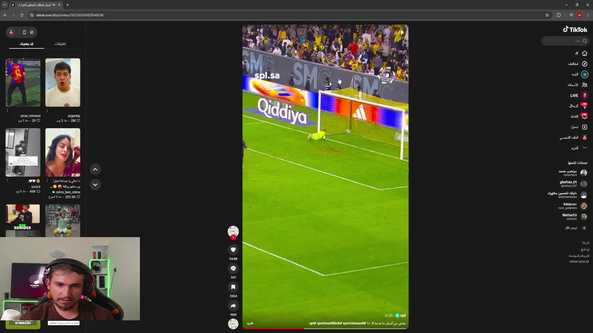Open More via the three dots icon

pyautogui.click(x=585, y=148)
